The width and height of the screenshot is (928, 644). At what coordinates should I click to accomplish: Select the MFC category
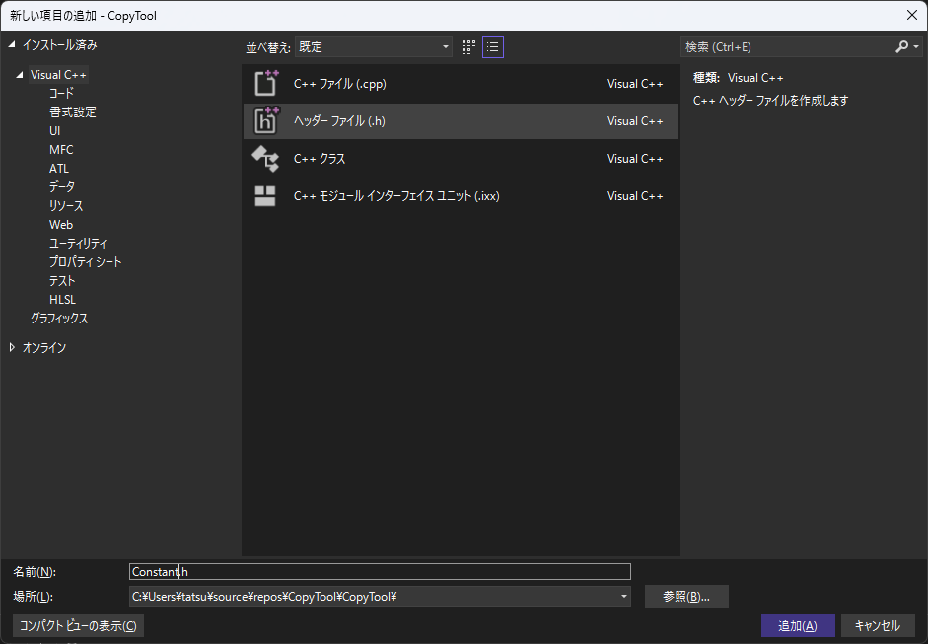coord(61,150)
